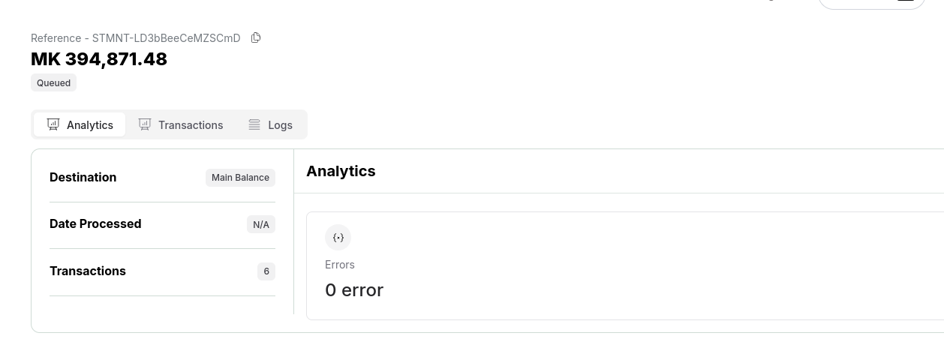Click the curly braces Errors icon
This screenshot has width=944, height=360.
point(338,238)
